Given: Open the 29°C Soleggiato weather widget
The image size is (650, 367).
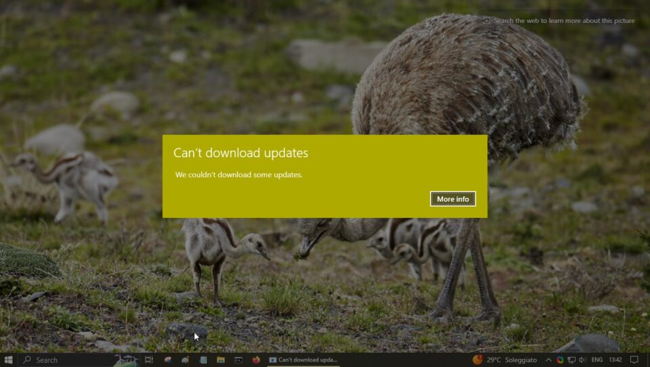Looking at the screenshot, I should pyautogui.click(x=505, y=360).
